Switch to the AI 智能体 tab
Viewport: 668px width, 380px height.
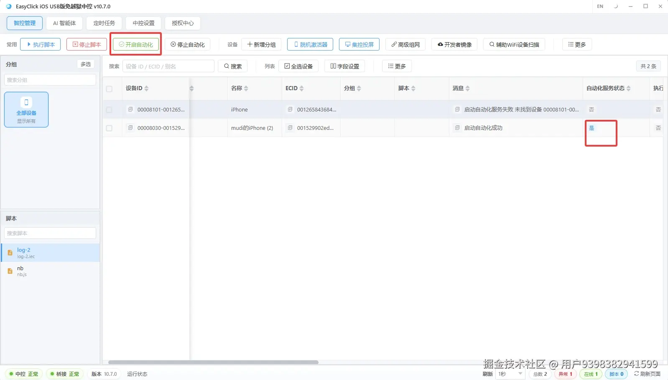tap(64, 23)
